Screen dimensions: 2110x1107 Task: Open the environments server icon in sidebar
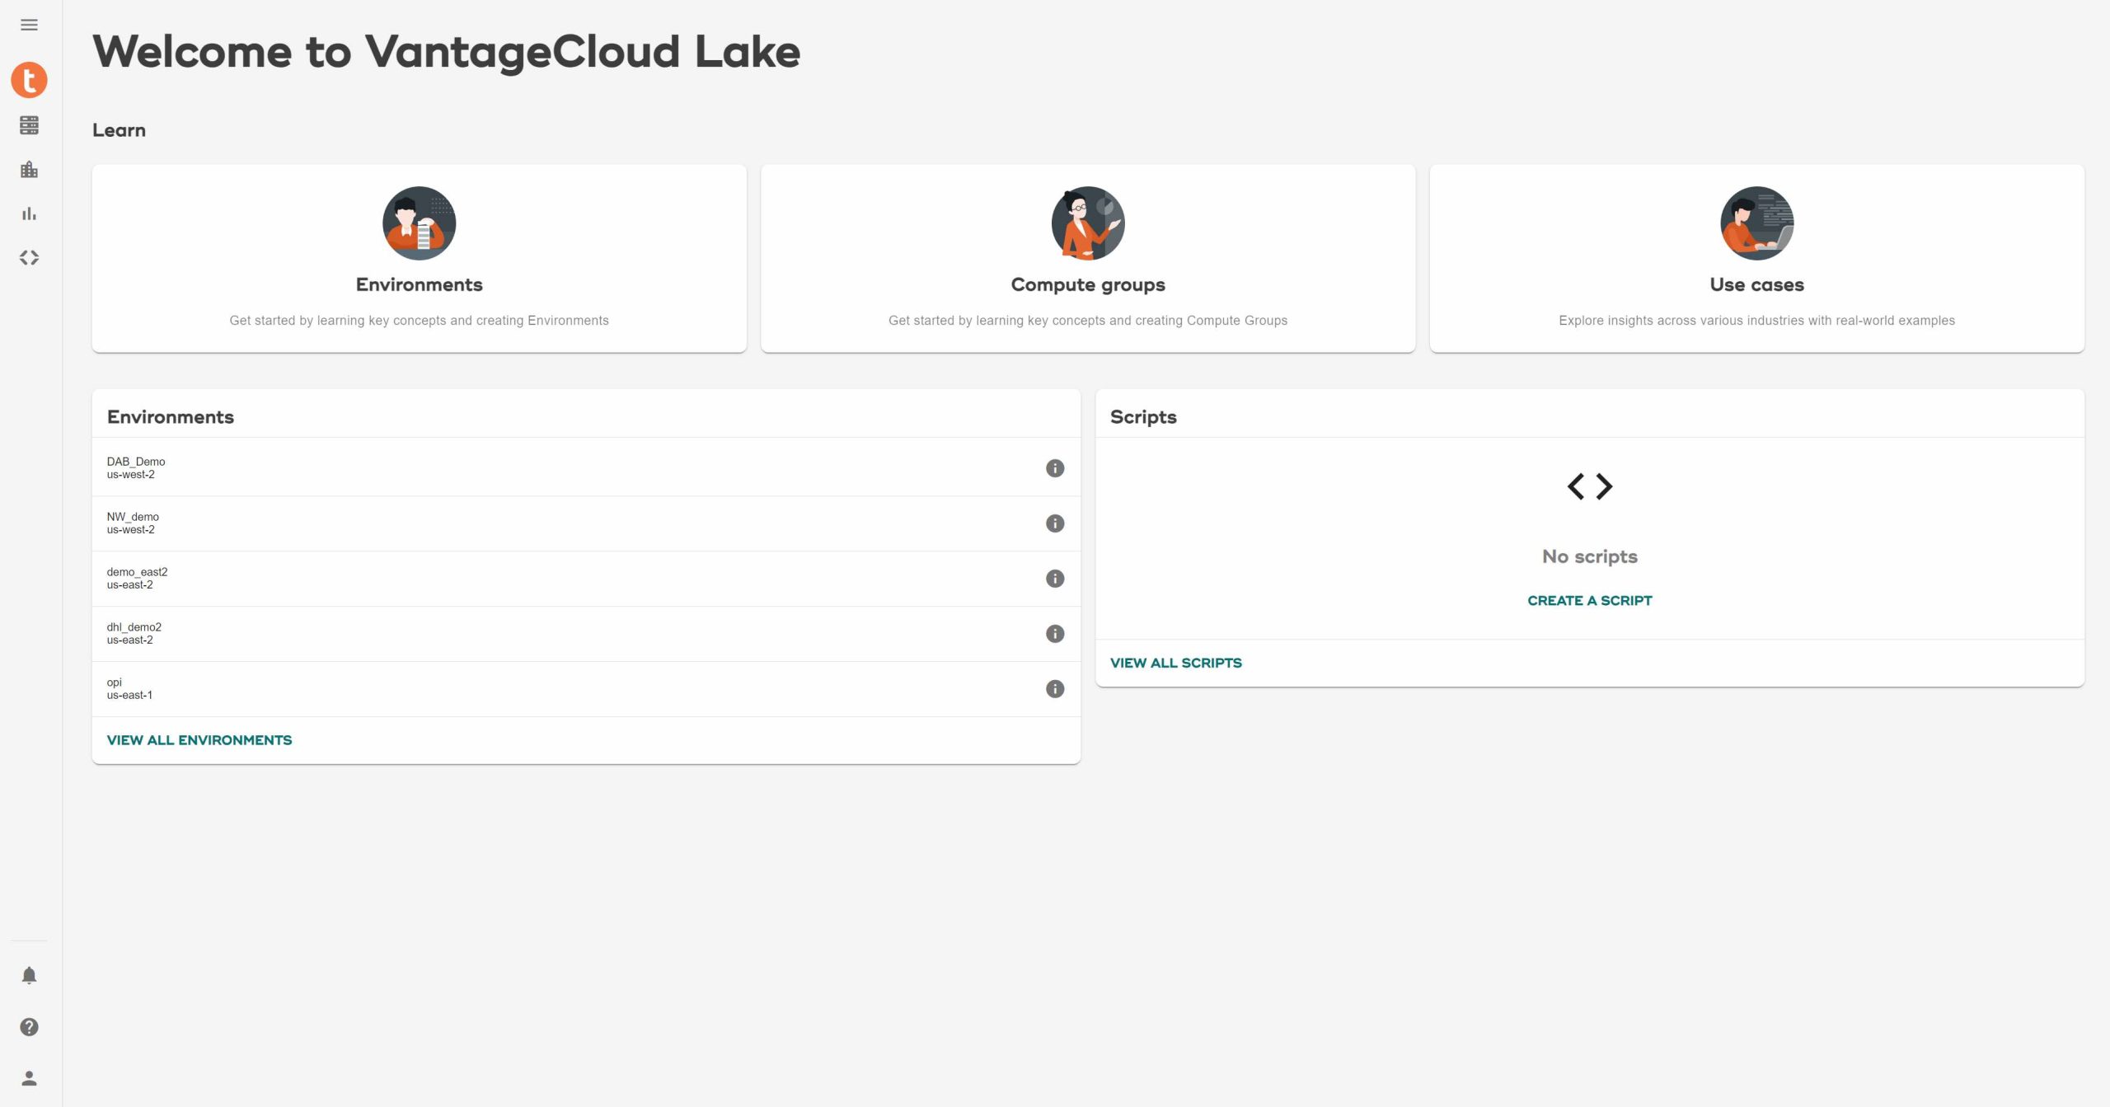tap(29, 125)
